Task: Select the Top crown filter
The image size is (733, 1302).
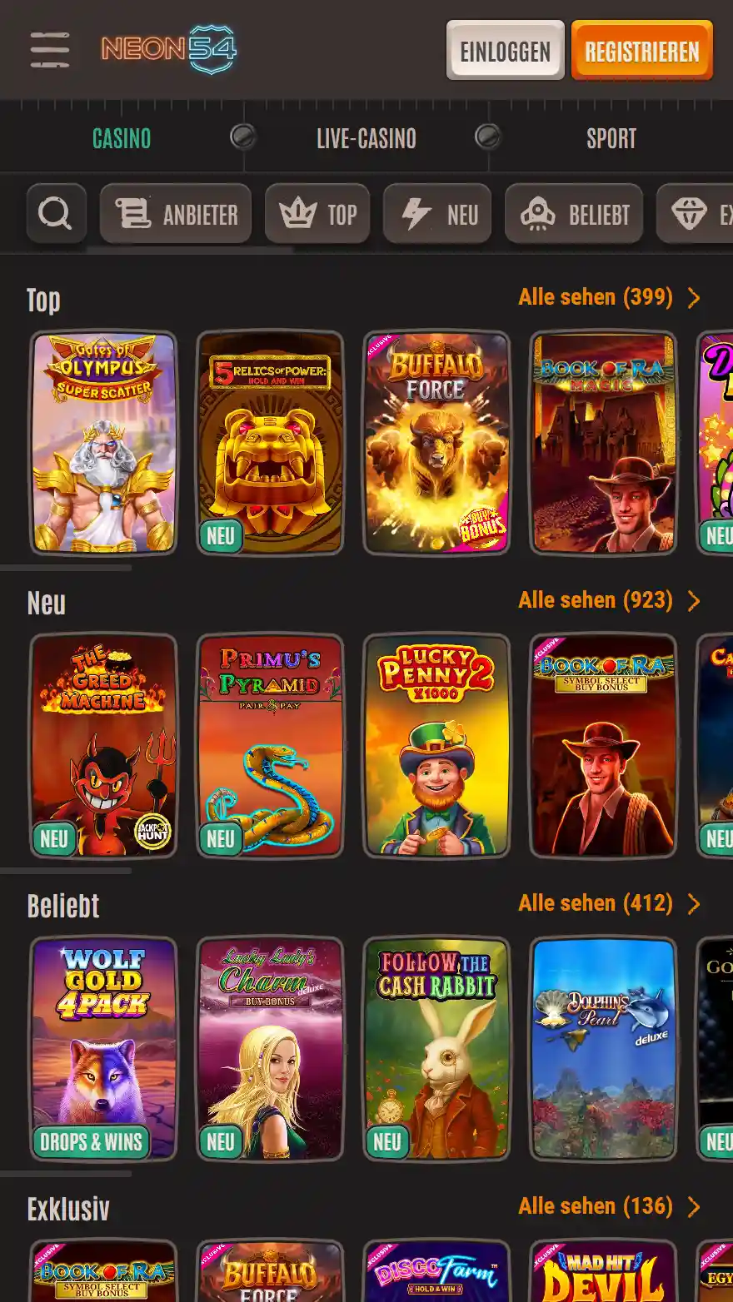Action: point(317,214)
